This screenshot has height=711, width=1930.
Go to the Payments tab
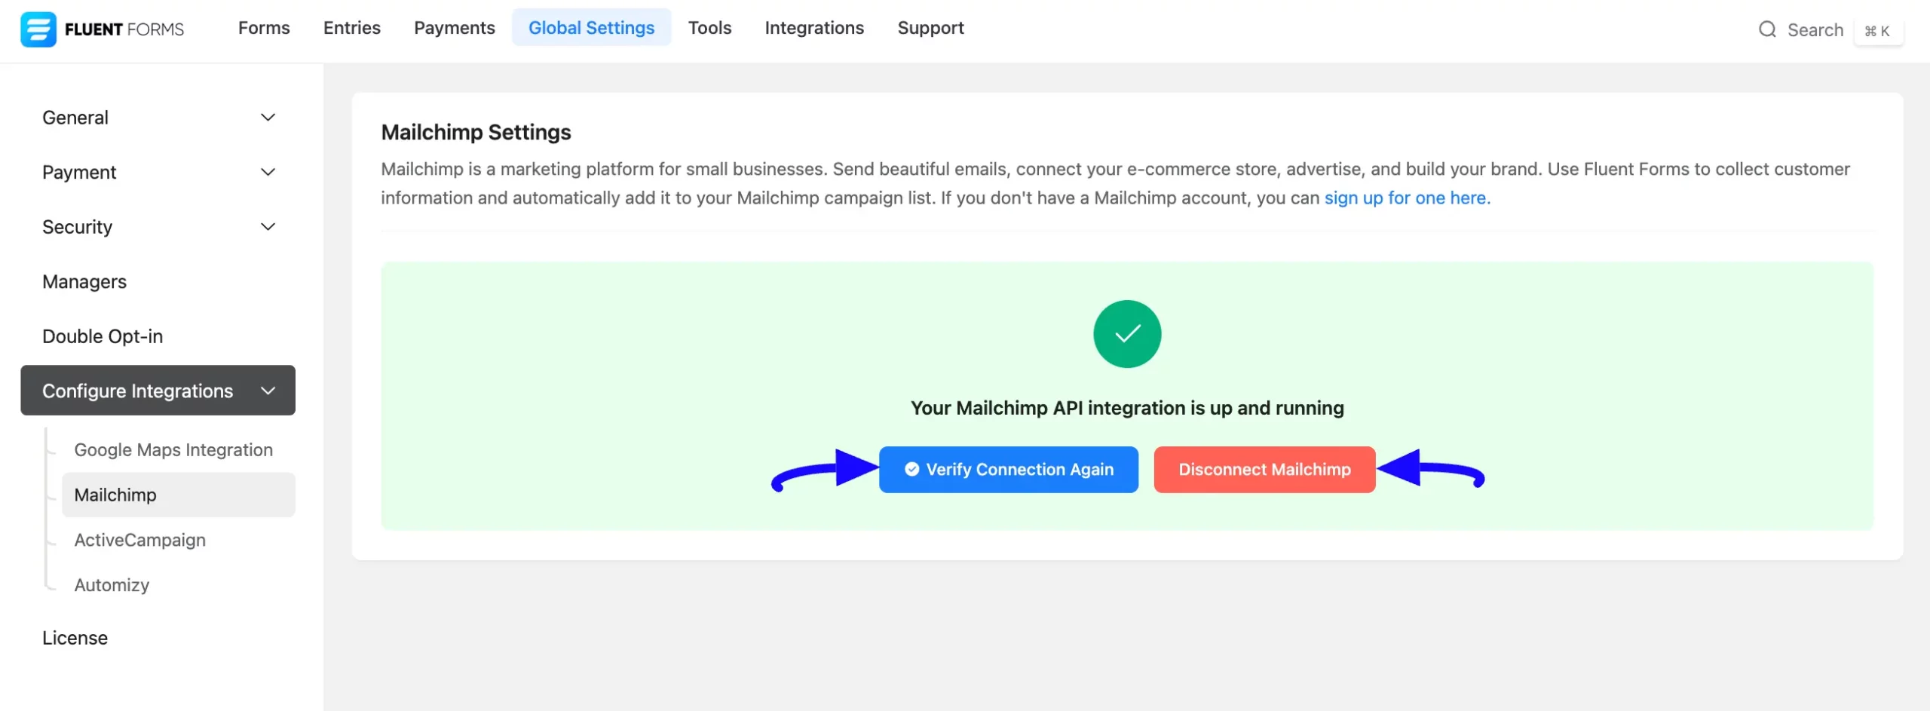coord(455,28)
